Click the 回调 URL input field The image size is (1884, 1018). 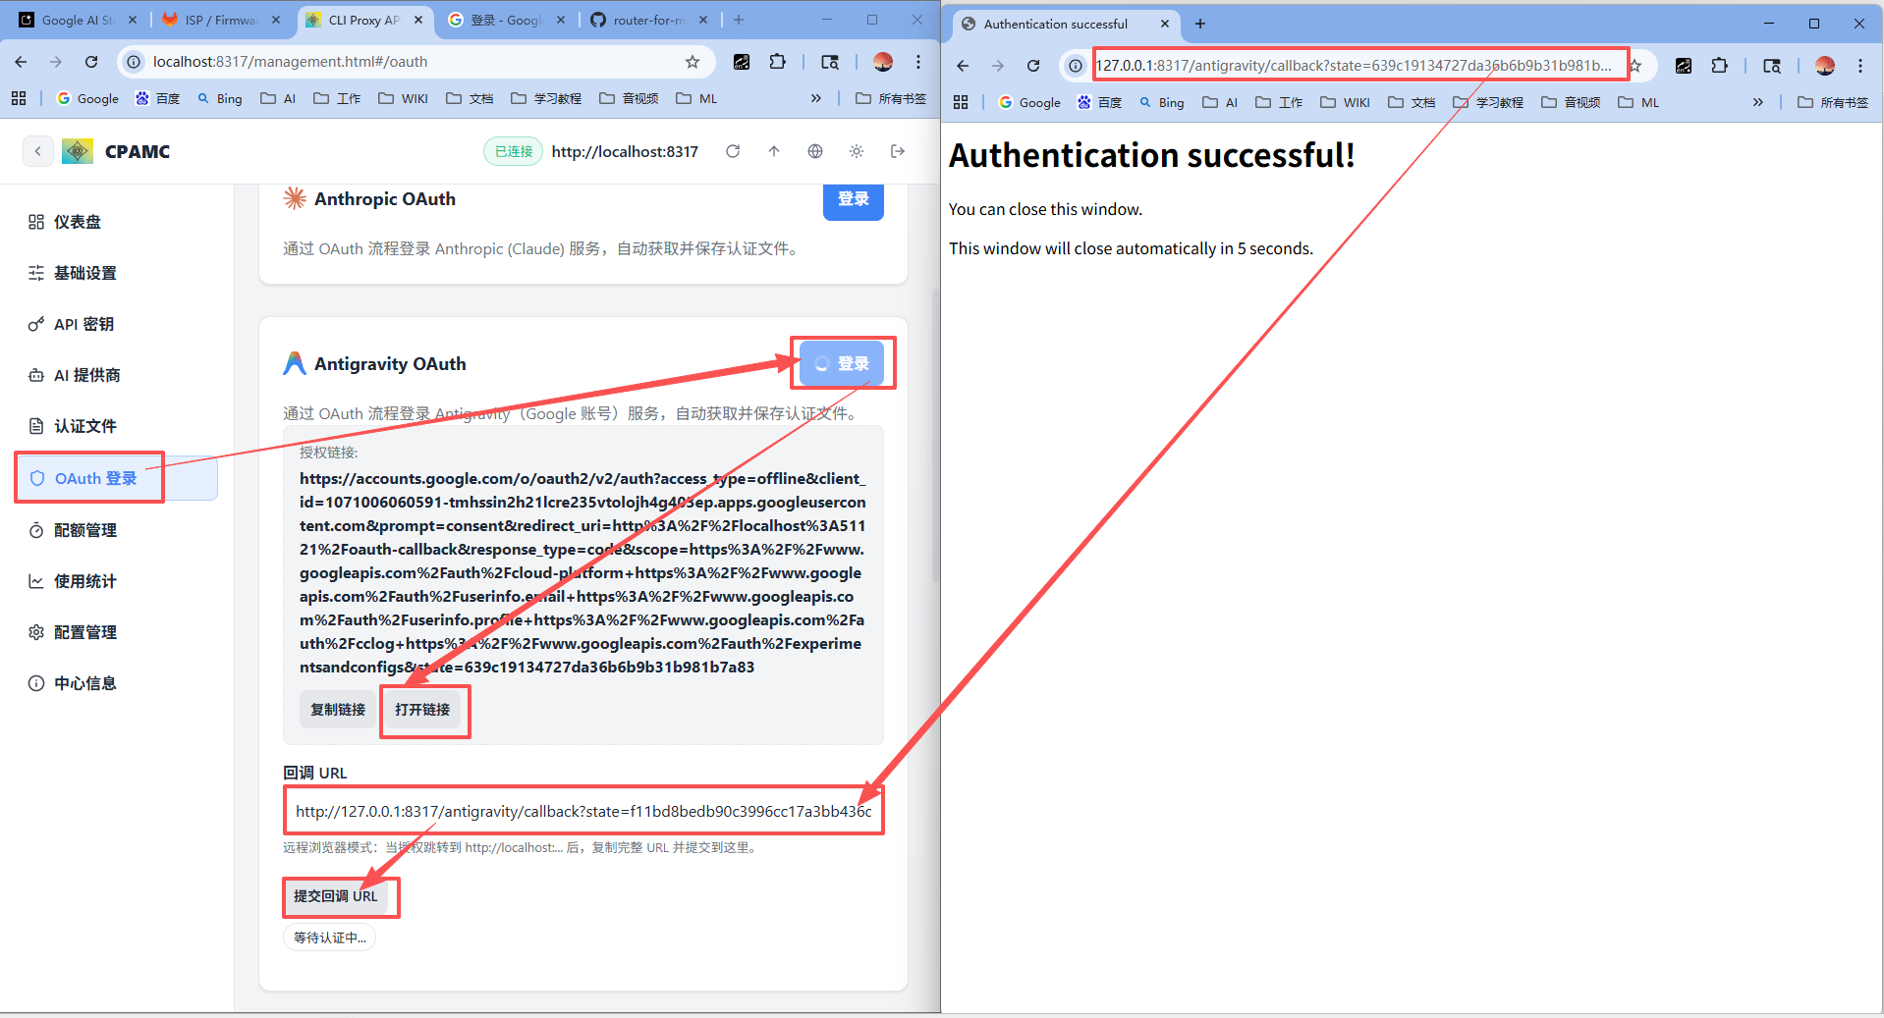(x=583, y=811)
